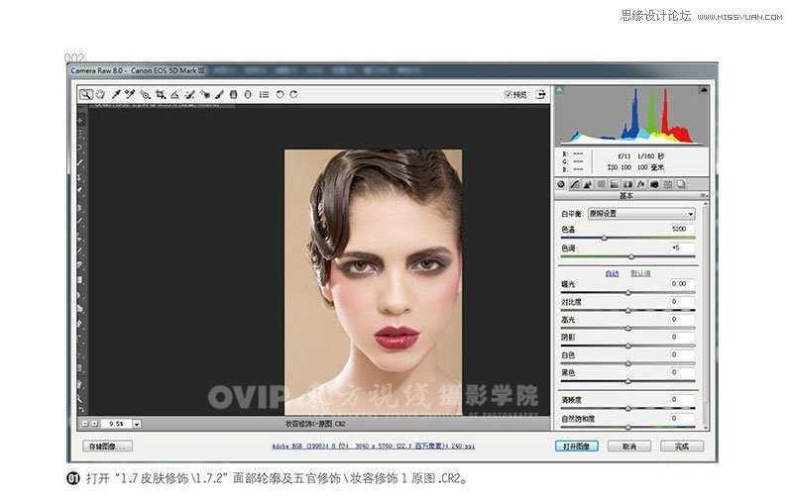Click the 色温 value field showing 5200

pyautogui.click(x=681, y=229)
